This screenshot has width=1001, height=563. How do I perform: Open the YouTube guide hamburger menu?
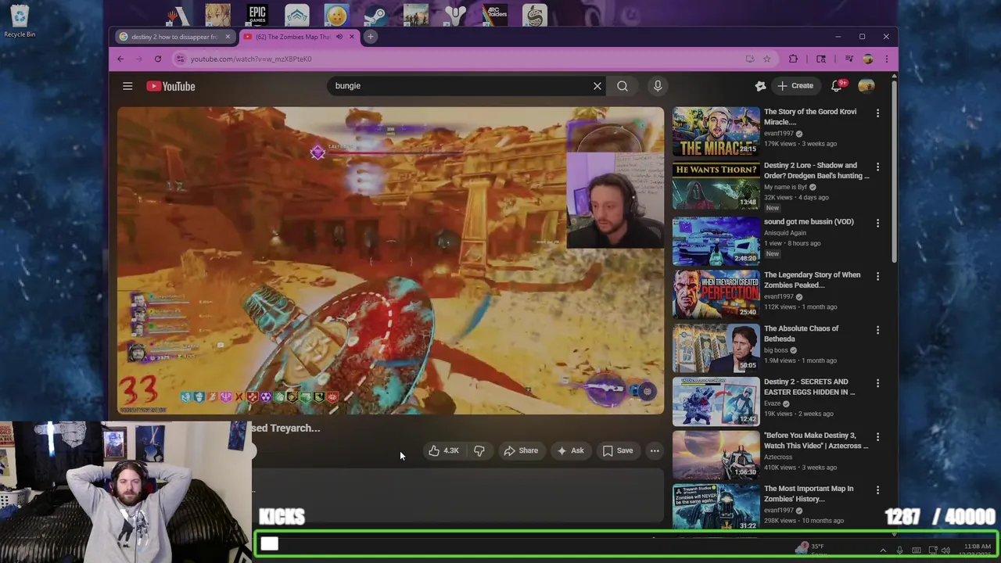(x=127, y=86)
